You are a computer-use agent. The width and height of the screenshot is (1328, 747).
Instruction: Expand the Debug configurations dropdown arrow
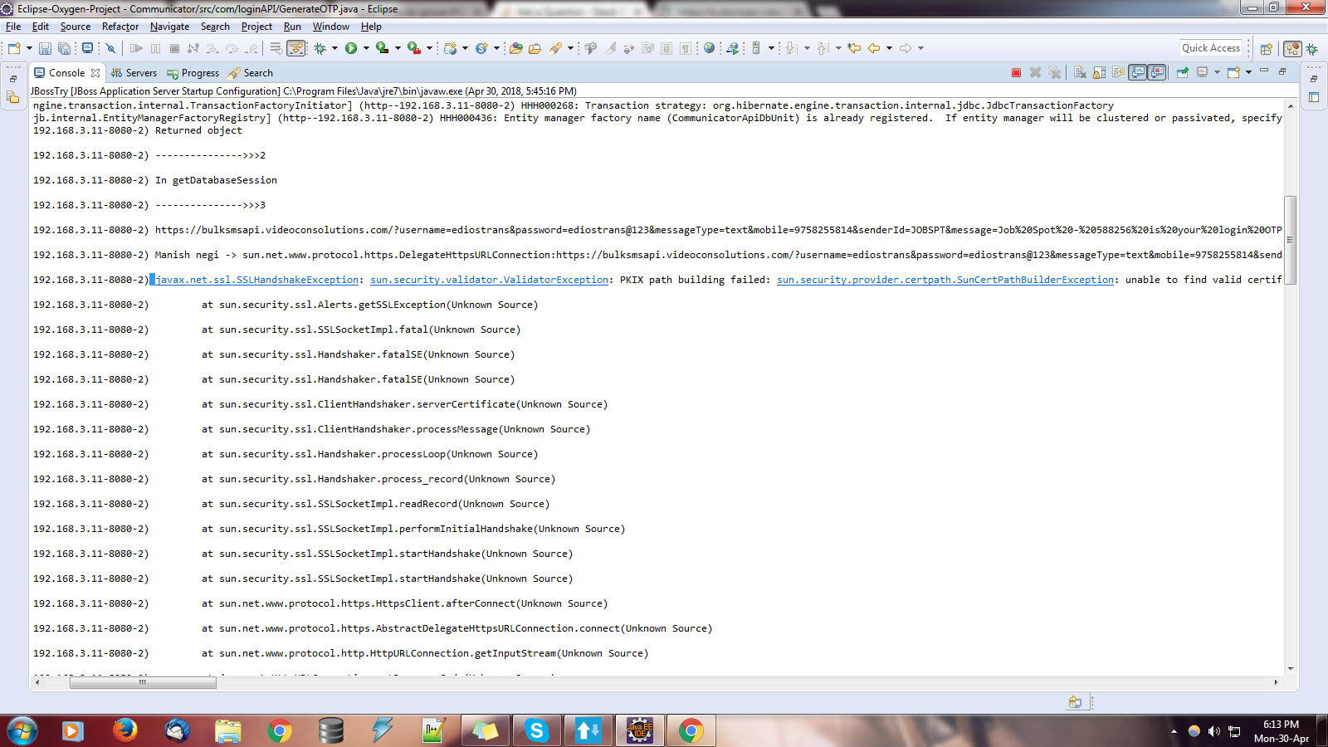click(334, 48)
